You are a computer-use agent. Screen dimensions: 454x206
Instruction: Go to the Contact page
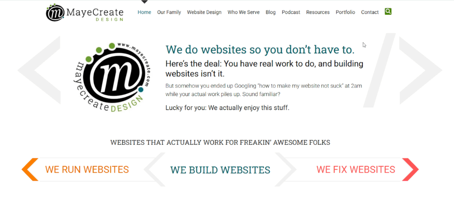[370, 12]
